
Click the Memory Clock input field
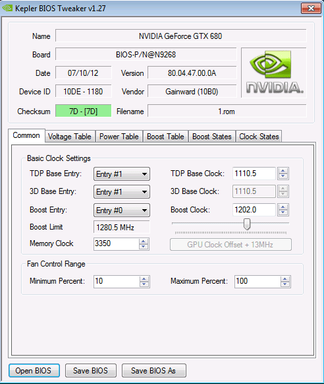116,243
